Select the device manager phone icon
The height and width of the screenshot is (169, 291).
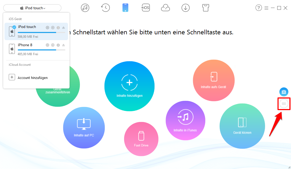125,8
